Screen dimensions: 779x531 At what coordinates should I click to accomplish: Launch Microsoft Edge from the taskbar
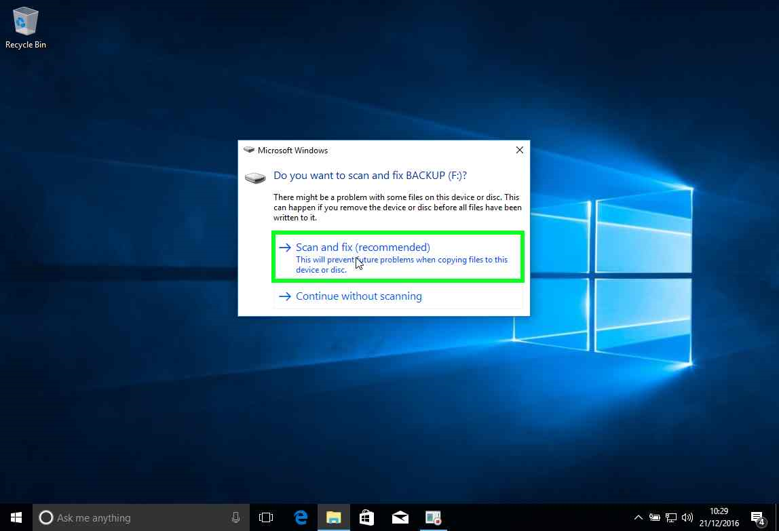coord(301,517)
